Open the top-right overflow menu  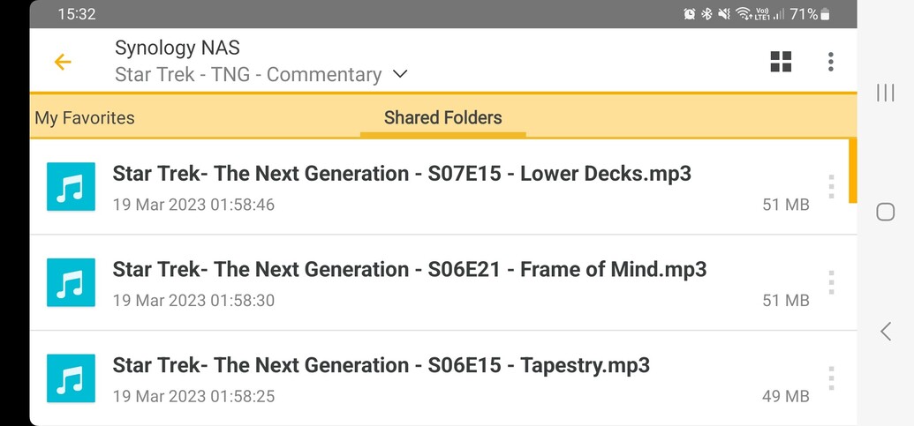(830, 62)
